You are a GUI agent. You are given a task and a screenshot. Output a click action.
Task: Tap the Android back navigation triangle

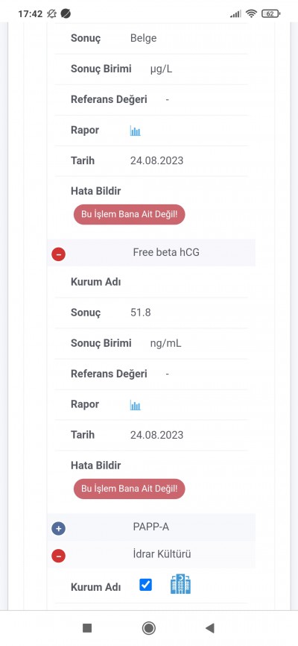(210, 628)
